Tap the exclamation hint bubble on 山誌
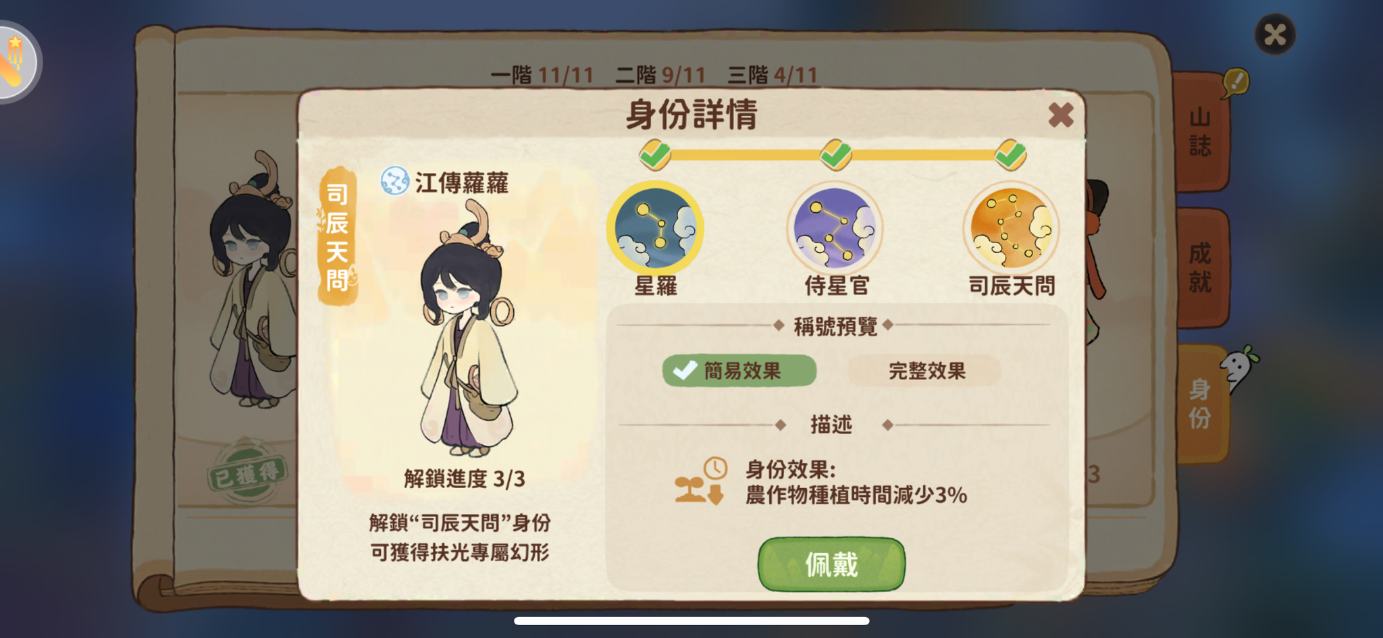1383x638 pixels. click(x=1236, y=84)
